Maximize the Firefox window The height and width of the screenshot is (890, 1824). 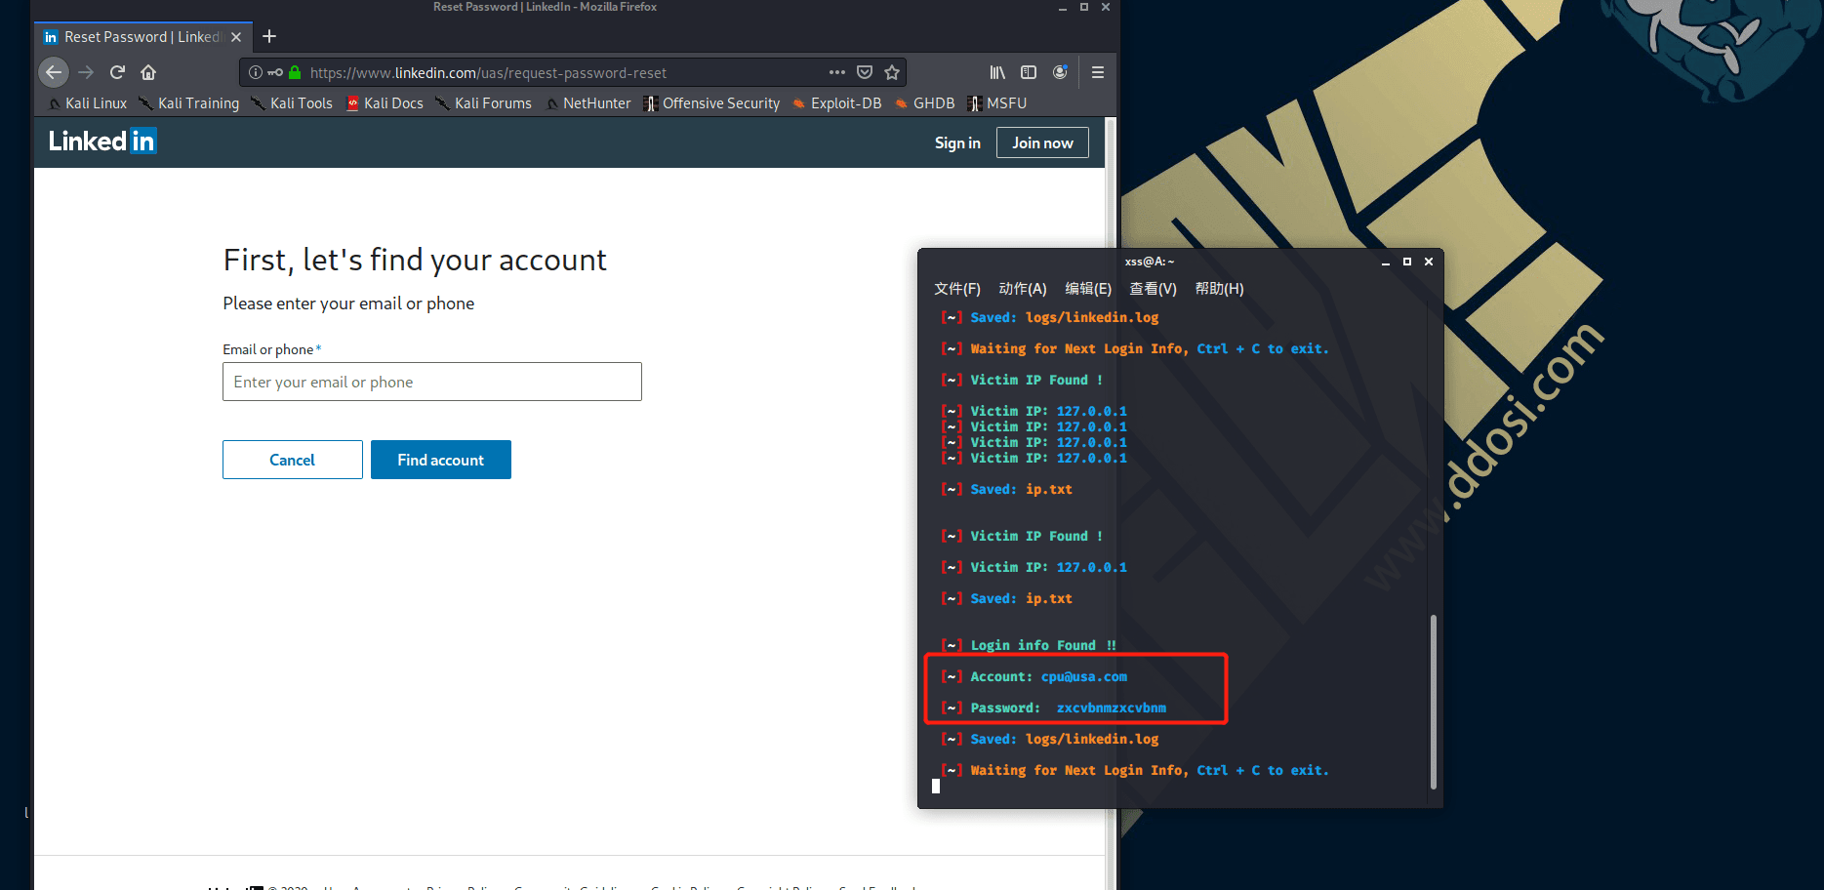[1084, 7]
